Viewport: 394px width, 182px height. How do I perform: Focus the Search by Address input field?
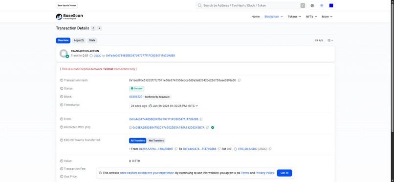251,5
